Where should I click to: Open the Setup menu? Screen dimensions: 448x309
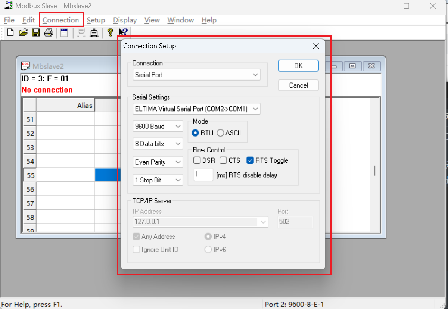tap(96, 20)
